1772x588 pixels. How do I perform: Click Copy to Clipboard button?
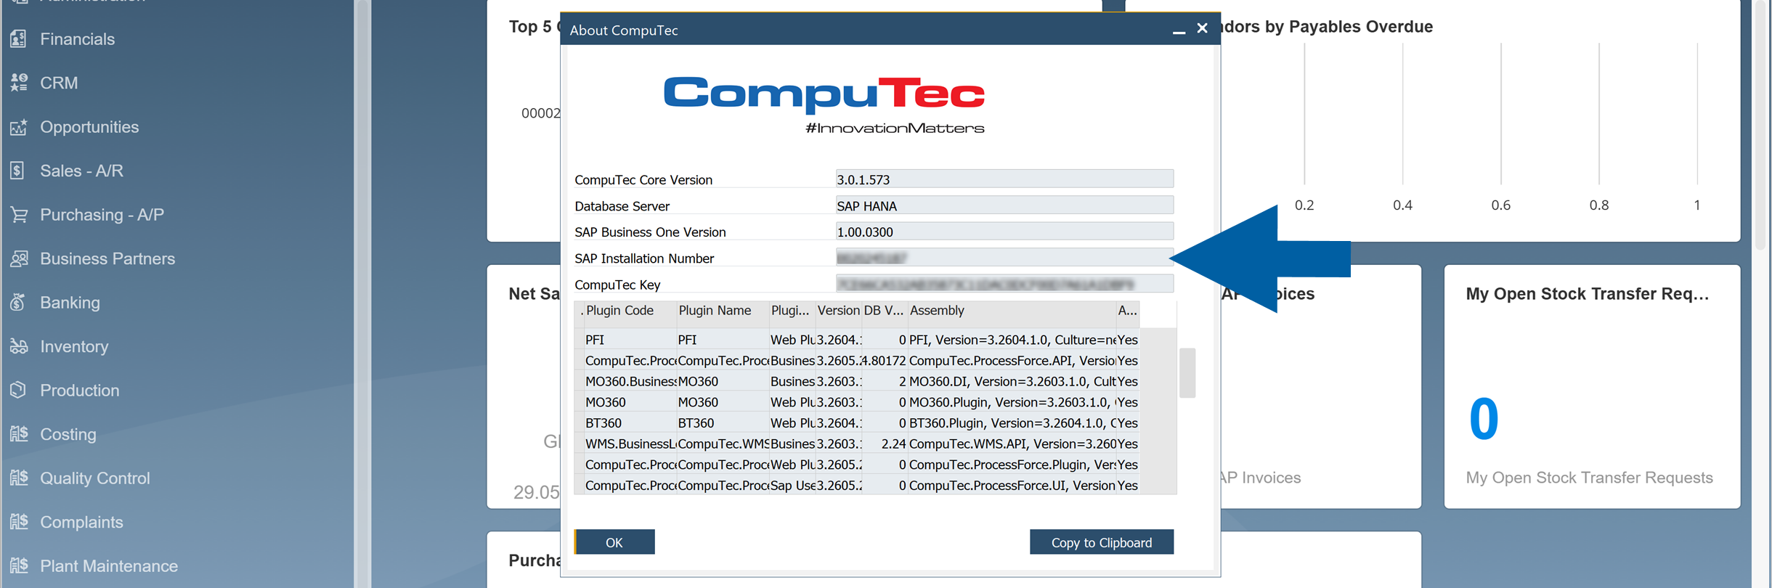click(x=1101, y=542)
